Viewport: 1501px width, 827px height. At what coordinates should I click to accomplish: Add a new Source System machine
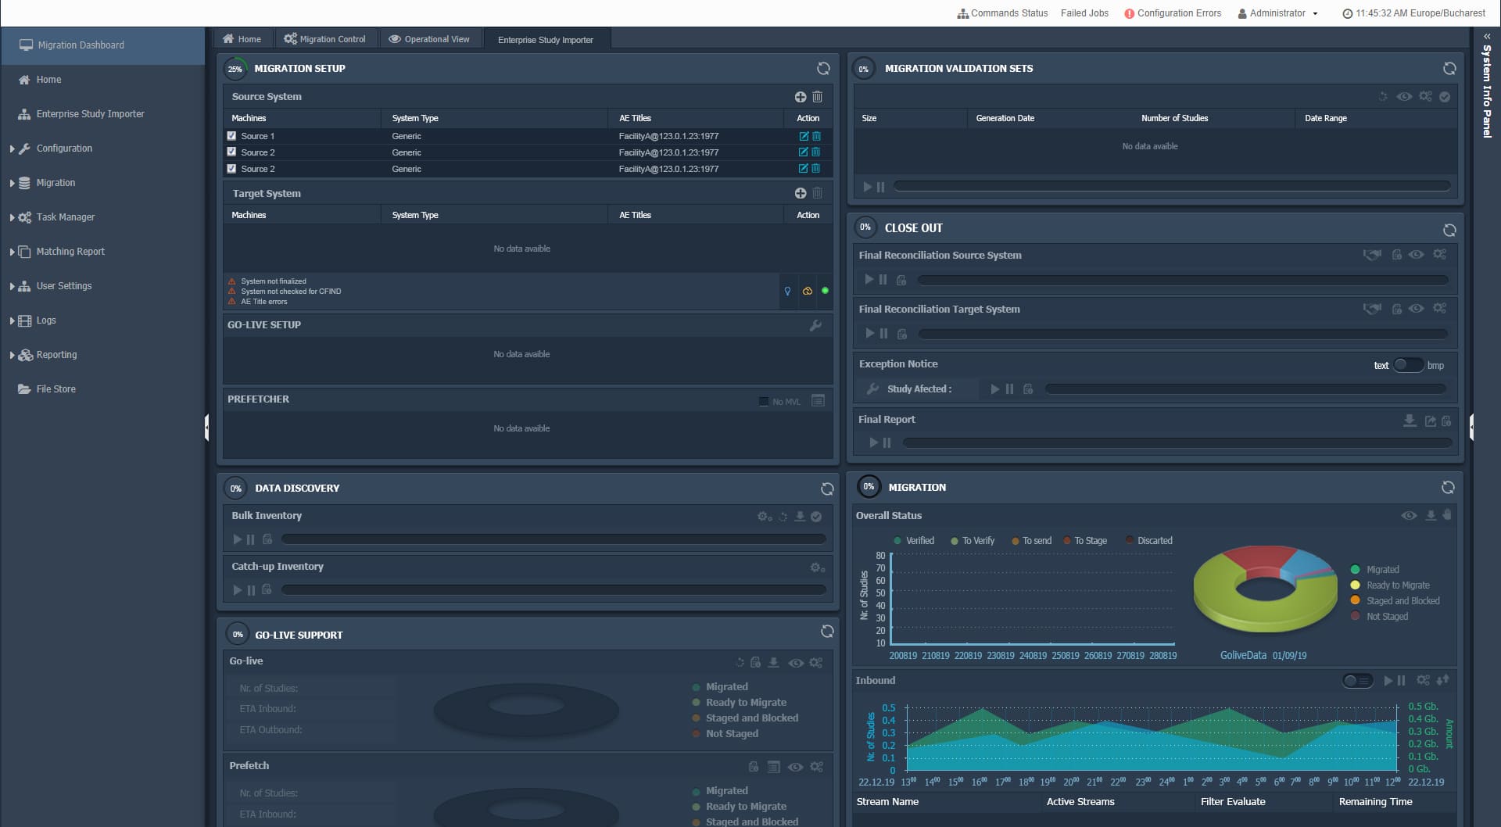point(800,97)
